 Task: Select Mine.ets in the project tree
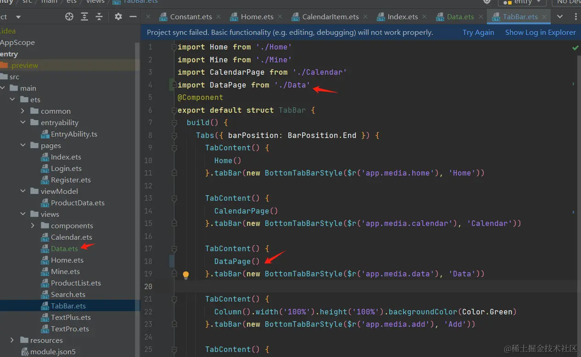coord(65,271)
